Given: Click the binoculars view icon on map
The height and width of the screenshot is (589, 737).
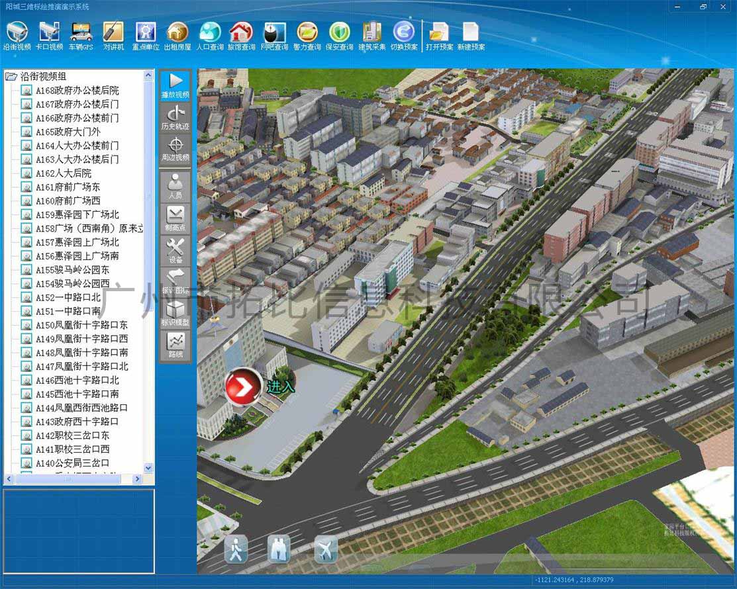Looking at the screenshot, I should click(x=279, y=548).
